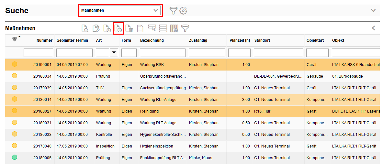This screenshot has height=164, width=383.
Task: Sort by Geplanter Termin column header
Action: [x=72, y=40]
